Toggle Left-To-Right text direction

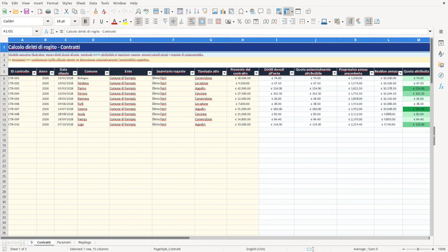coord(350,22)
